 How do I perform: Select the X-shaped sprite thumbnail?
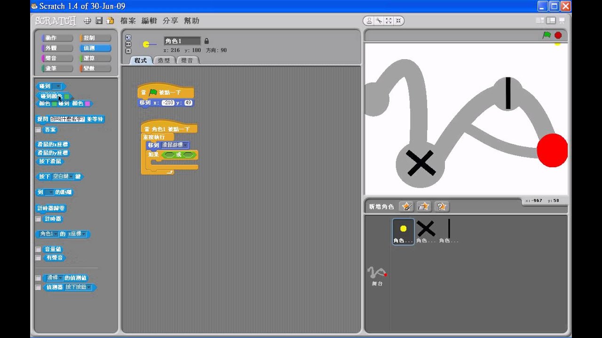(426, 231)
